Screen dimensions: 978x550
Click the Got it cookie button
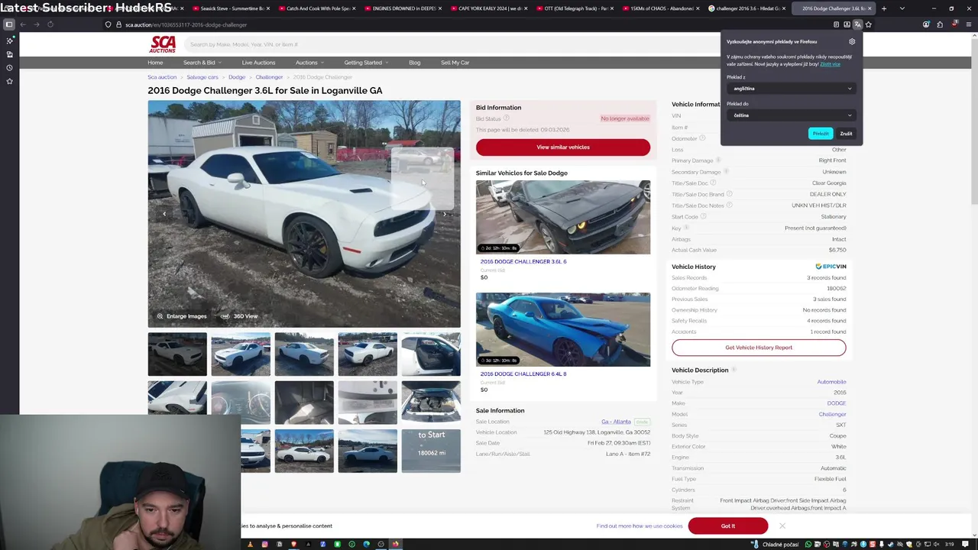pos(727,526)
